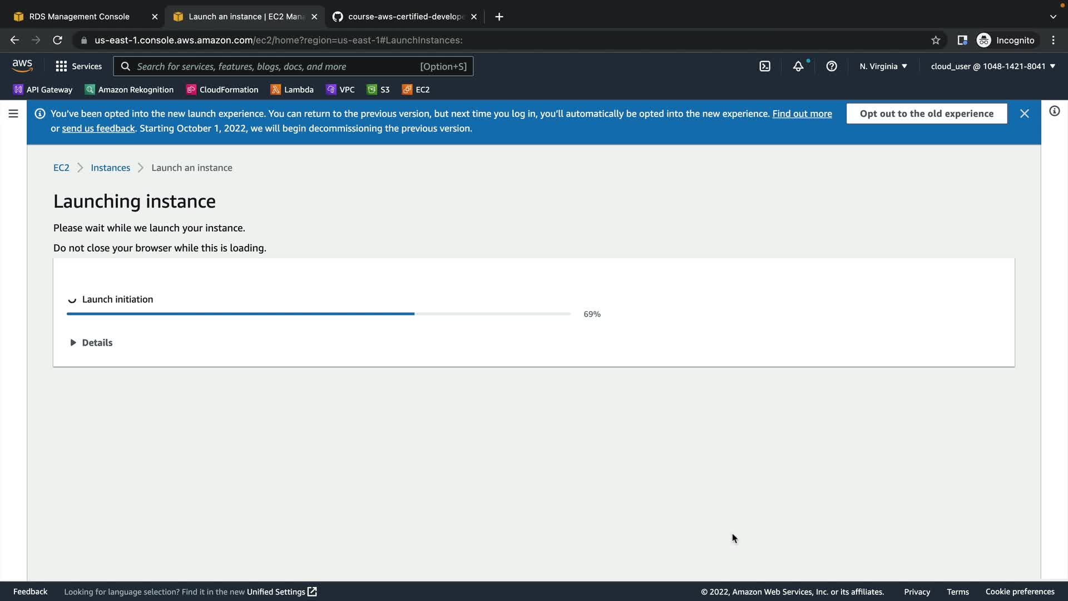Reload the page with refresh icon
1068x601 pixels.
pyautogui.click(x=57, y=40)
